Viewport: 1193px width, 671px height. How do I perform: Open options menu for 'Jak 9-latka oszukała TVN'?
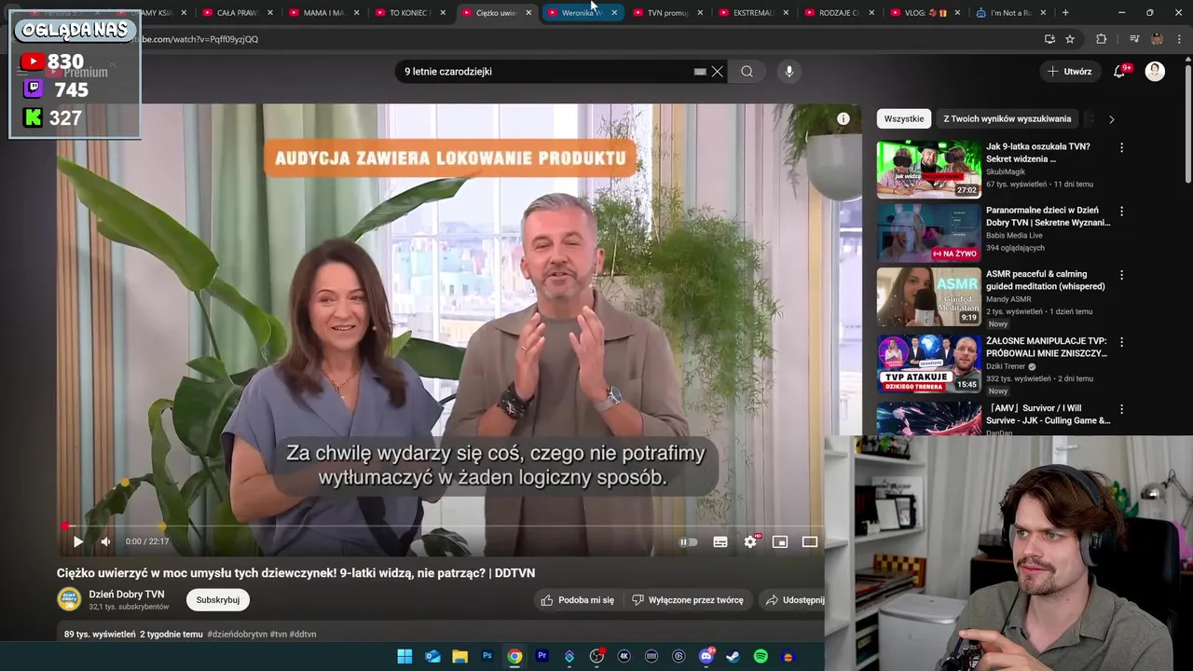[x=1121, y=147]
